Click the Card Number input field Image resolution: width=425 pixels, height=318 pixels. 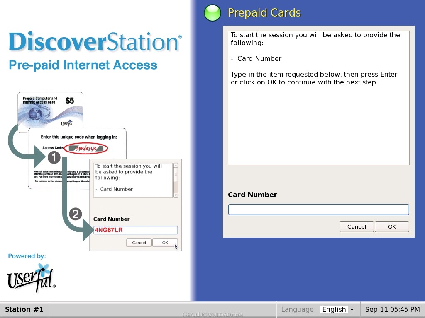pyautogui.click(x=318, y=210)
